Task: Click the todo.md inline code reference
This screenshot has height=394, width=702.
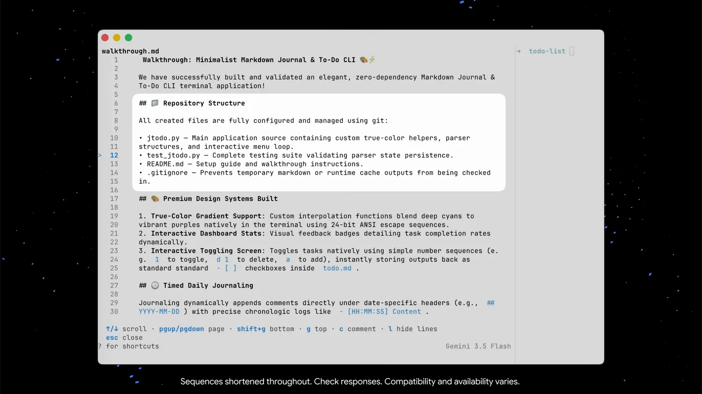Action: tap(337, 268)
